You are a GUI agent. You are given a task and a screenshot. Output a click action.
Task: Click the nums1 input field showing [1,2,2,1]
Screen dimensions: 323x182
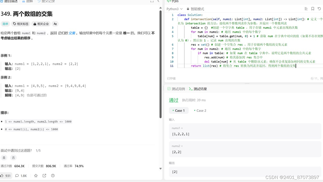245,131
